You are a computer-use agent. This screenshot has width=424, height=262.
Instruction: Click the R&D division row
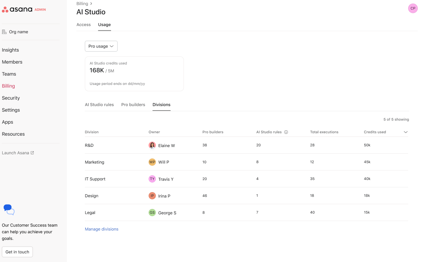click(246, 145)
